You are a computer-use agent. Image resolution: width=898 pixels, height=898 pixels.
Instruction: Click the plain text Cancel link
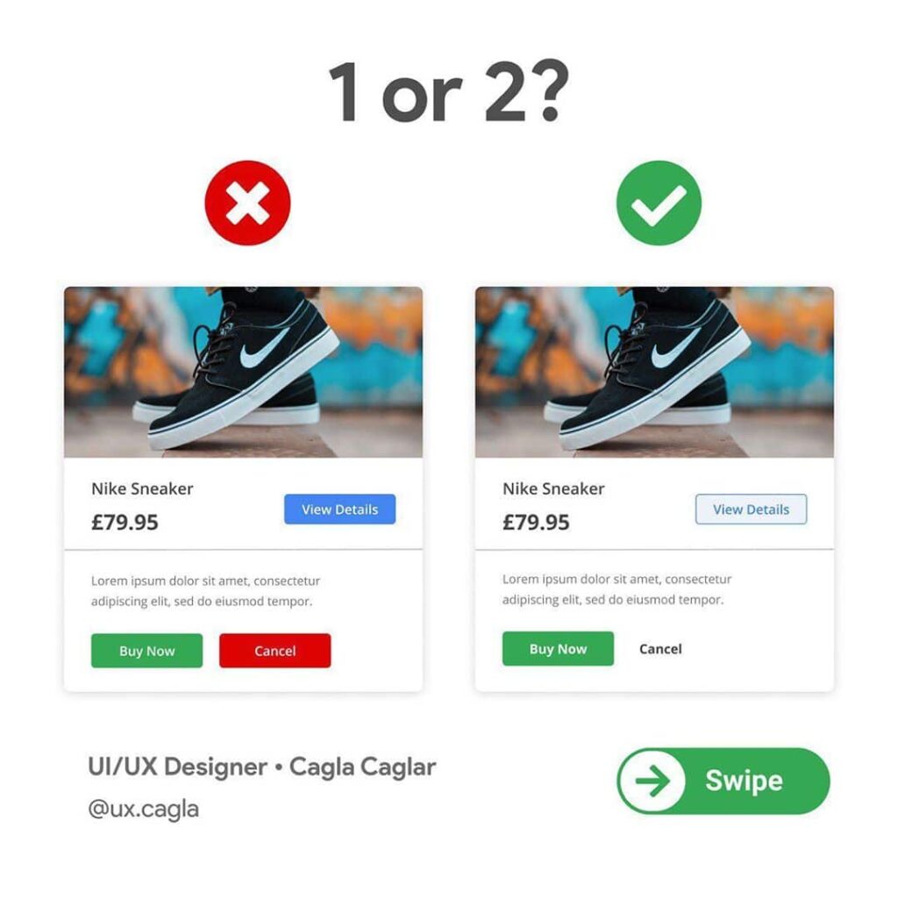pyautogui.click(x=660, y=649)
